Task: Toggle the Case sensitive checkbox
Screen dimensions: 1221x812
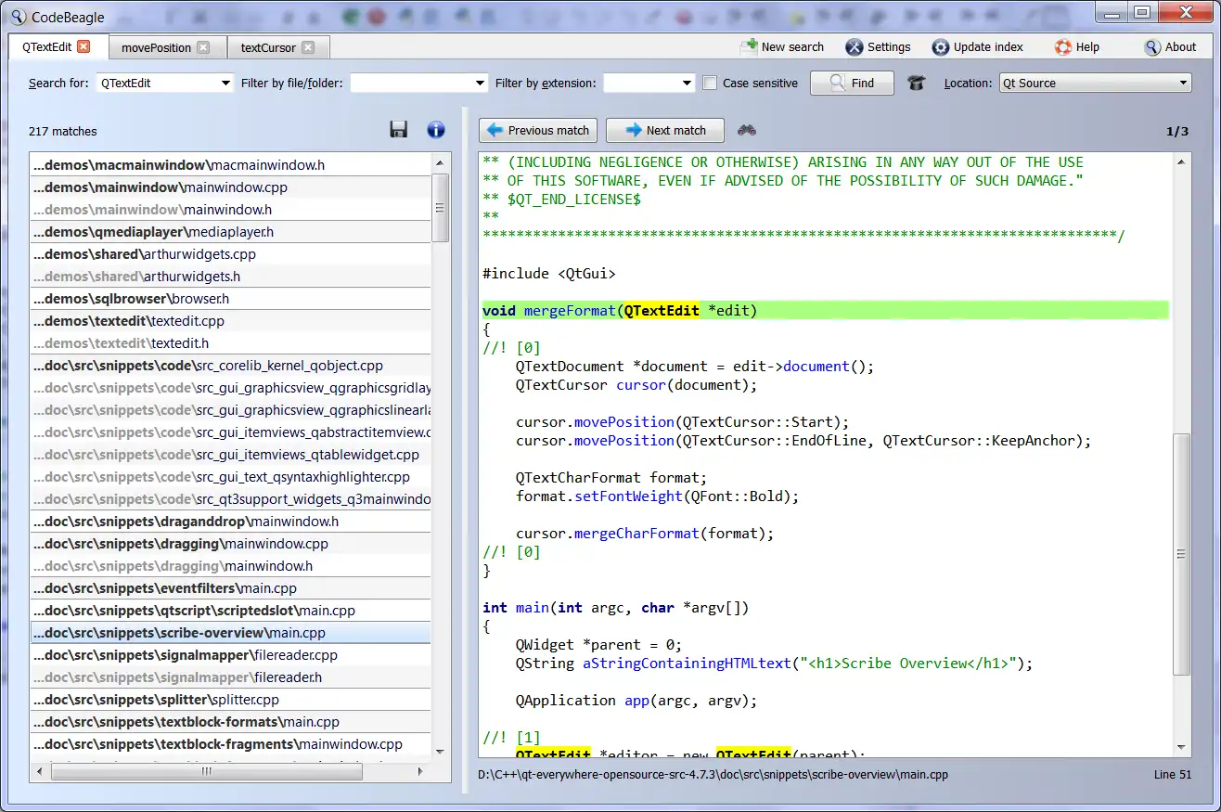Action: tap(710, 83)
